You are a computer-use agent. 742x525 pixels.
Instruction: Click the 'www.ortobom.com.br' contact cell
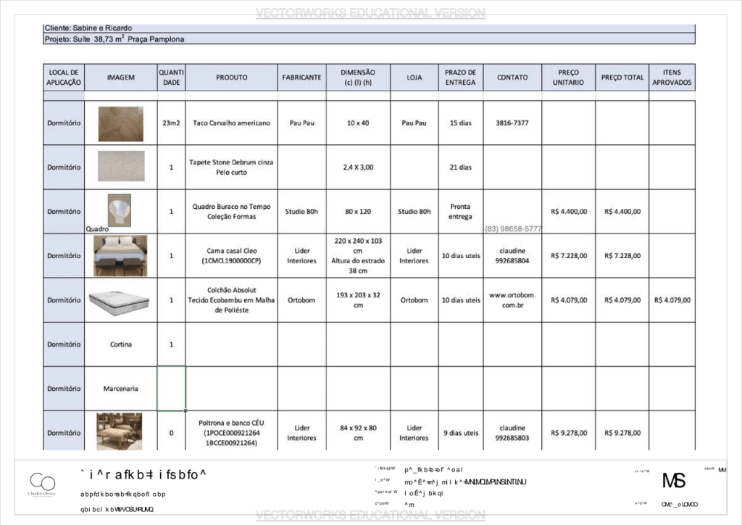tap(512, 300)
